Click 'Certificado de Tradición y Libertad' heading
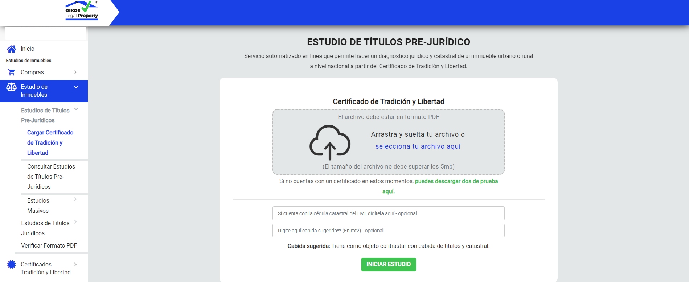This screenshot has height=282, width=689. [x=389, y=102]
